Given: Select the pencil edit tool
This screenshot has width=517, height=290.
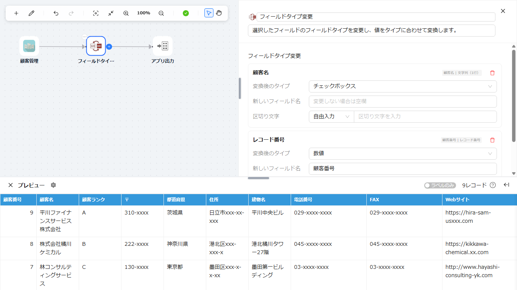Looking at the screenshot, I should pos(31,13).
